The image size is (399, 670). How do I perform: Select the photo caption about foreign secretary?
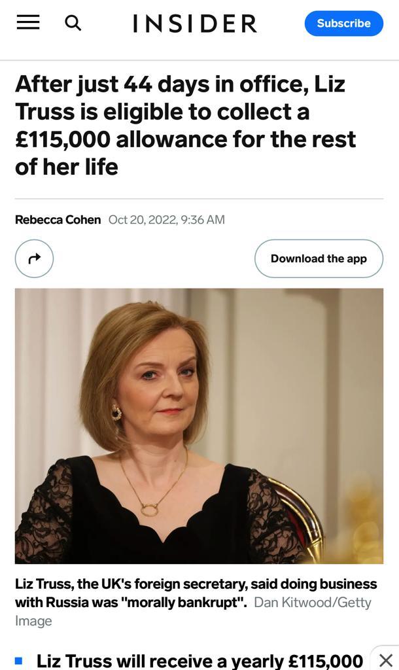(196, 583)
